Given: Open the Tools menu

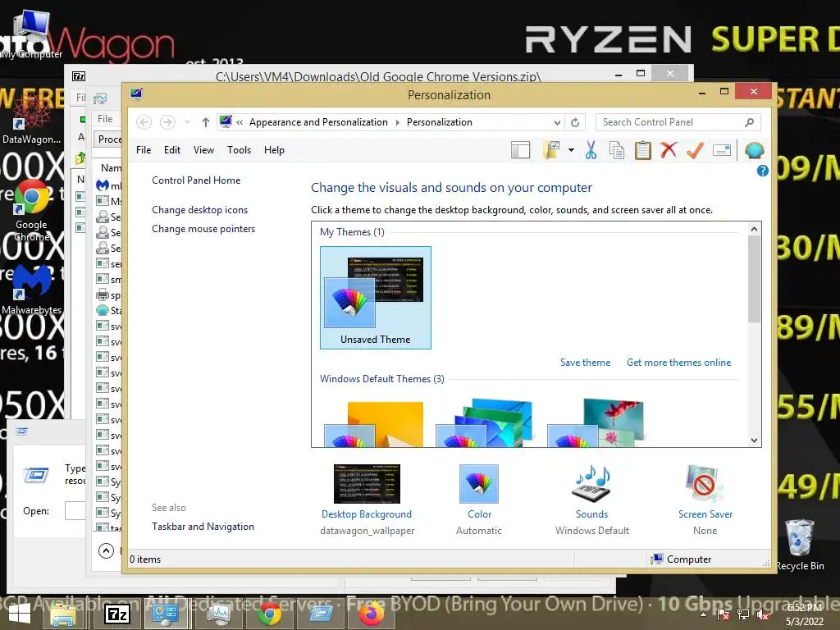Looking at the screenshot, I should tap(239, 150).
